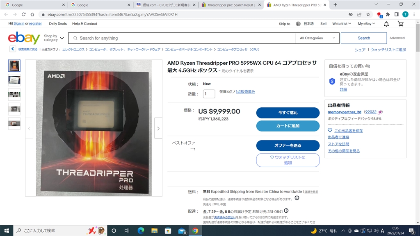
Task: Open File Explorer from taskbar
Action: pos(155,231)
